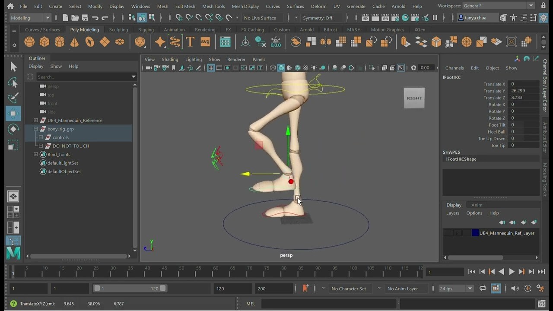Activate the Select Tool arrow in the toolbox
553x311 pixels.
[x=13, y=67]
